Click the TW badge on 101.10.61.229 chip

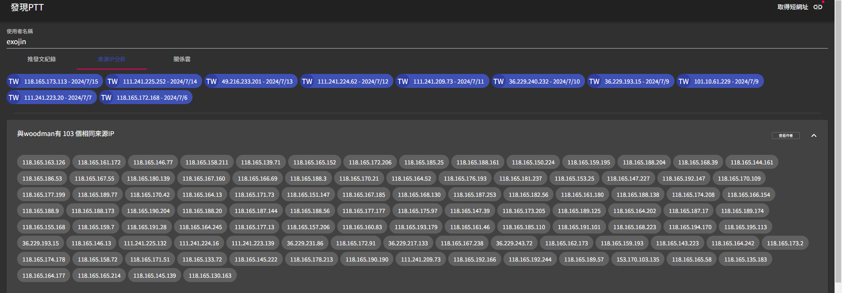click(684, 81)
